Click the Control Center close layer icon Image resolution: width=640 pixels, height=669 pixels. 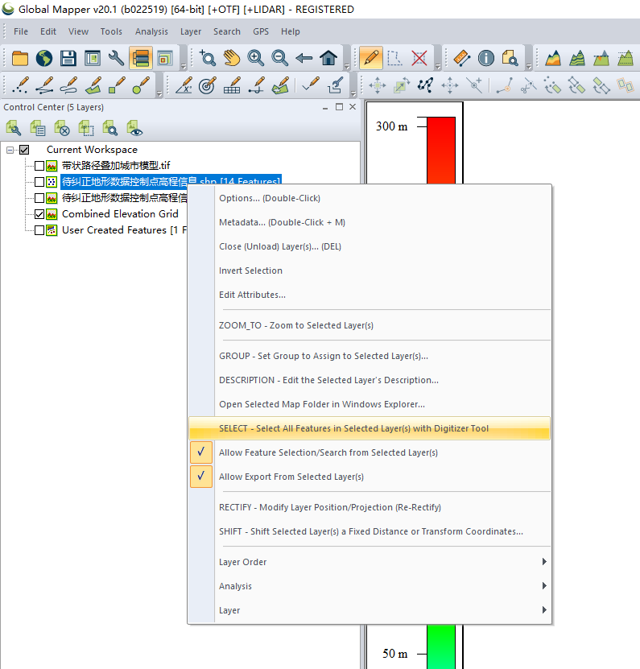tap(62, 128)
